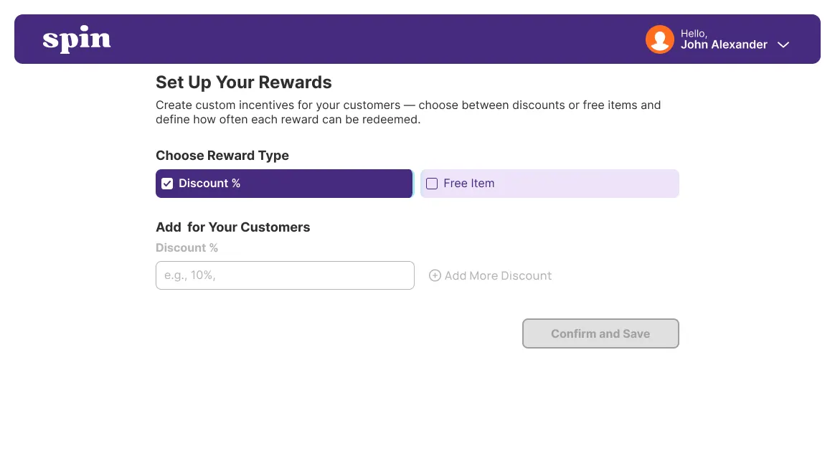This screenshot has width=835, height=469.
Task: Focus the discount percentage input field
Action: 285,275
